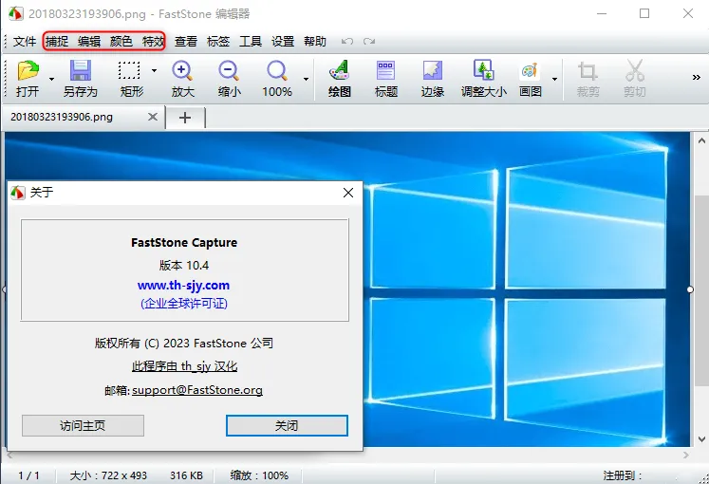Click the 316 KB status bar text
The image size is (709, 484).
pyautogui.click(x=186, y=475)
